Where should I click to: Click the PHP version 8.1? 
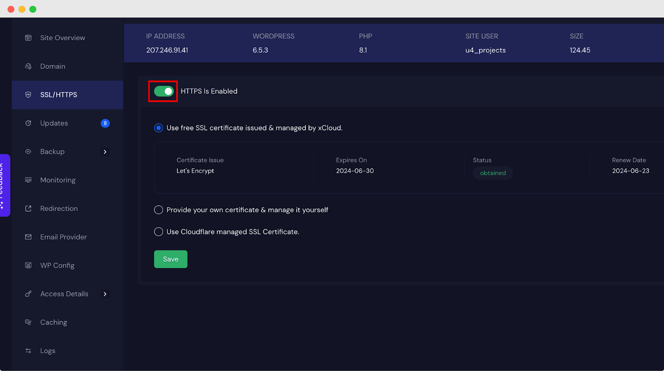pyautogui.click(x=363, y=50)
